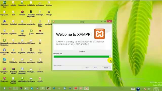The width and height of the screenshot is (162, 91).
Task: Click the Setup title bar installer icon
Action: (54, 22)
